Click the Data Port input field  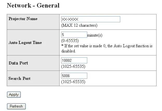pos(74,60)
